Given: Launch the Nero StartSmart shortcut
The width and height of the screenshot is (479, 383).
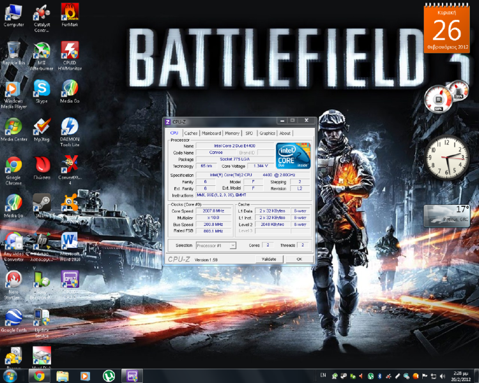Looking at the screenshot, I should [13, 285].
